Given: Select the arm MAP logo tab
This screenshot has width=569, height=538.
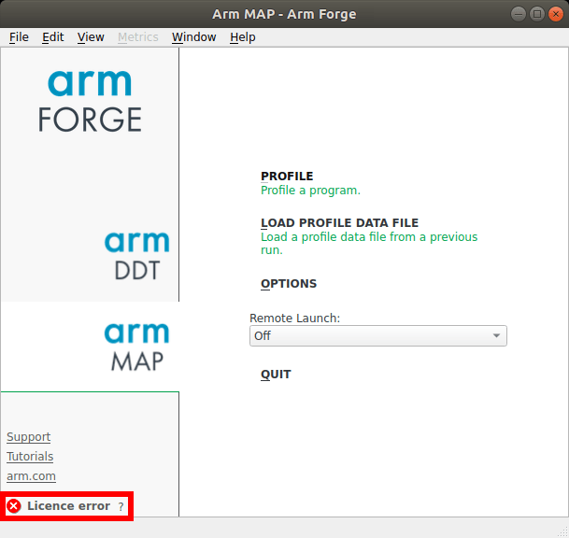Looking at the screenshot, I should click(136, 347).
